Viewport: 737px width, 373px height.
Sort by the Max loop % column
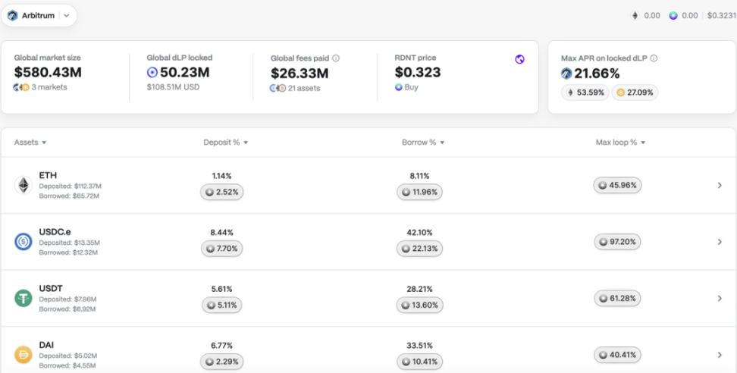click(x=620, y=143)
